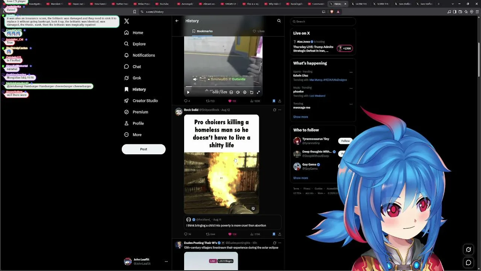
Task: Unlike the video post with 11K likes
Action: [232, 101]
